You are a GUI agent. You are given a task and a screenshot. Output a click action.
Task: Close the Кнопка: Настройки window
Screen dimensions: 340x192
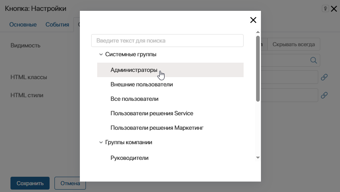[x=334, y=8]
